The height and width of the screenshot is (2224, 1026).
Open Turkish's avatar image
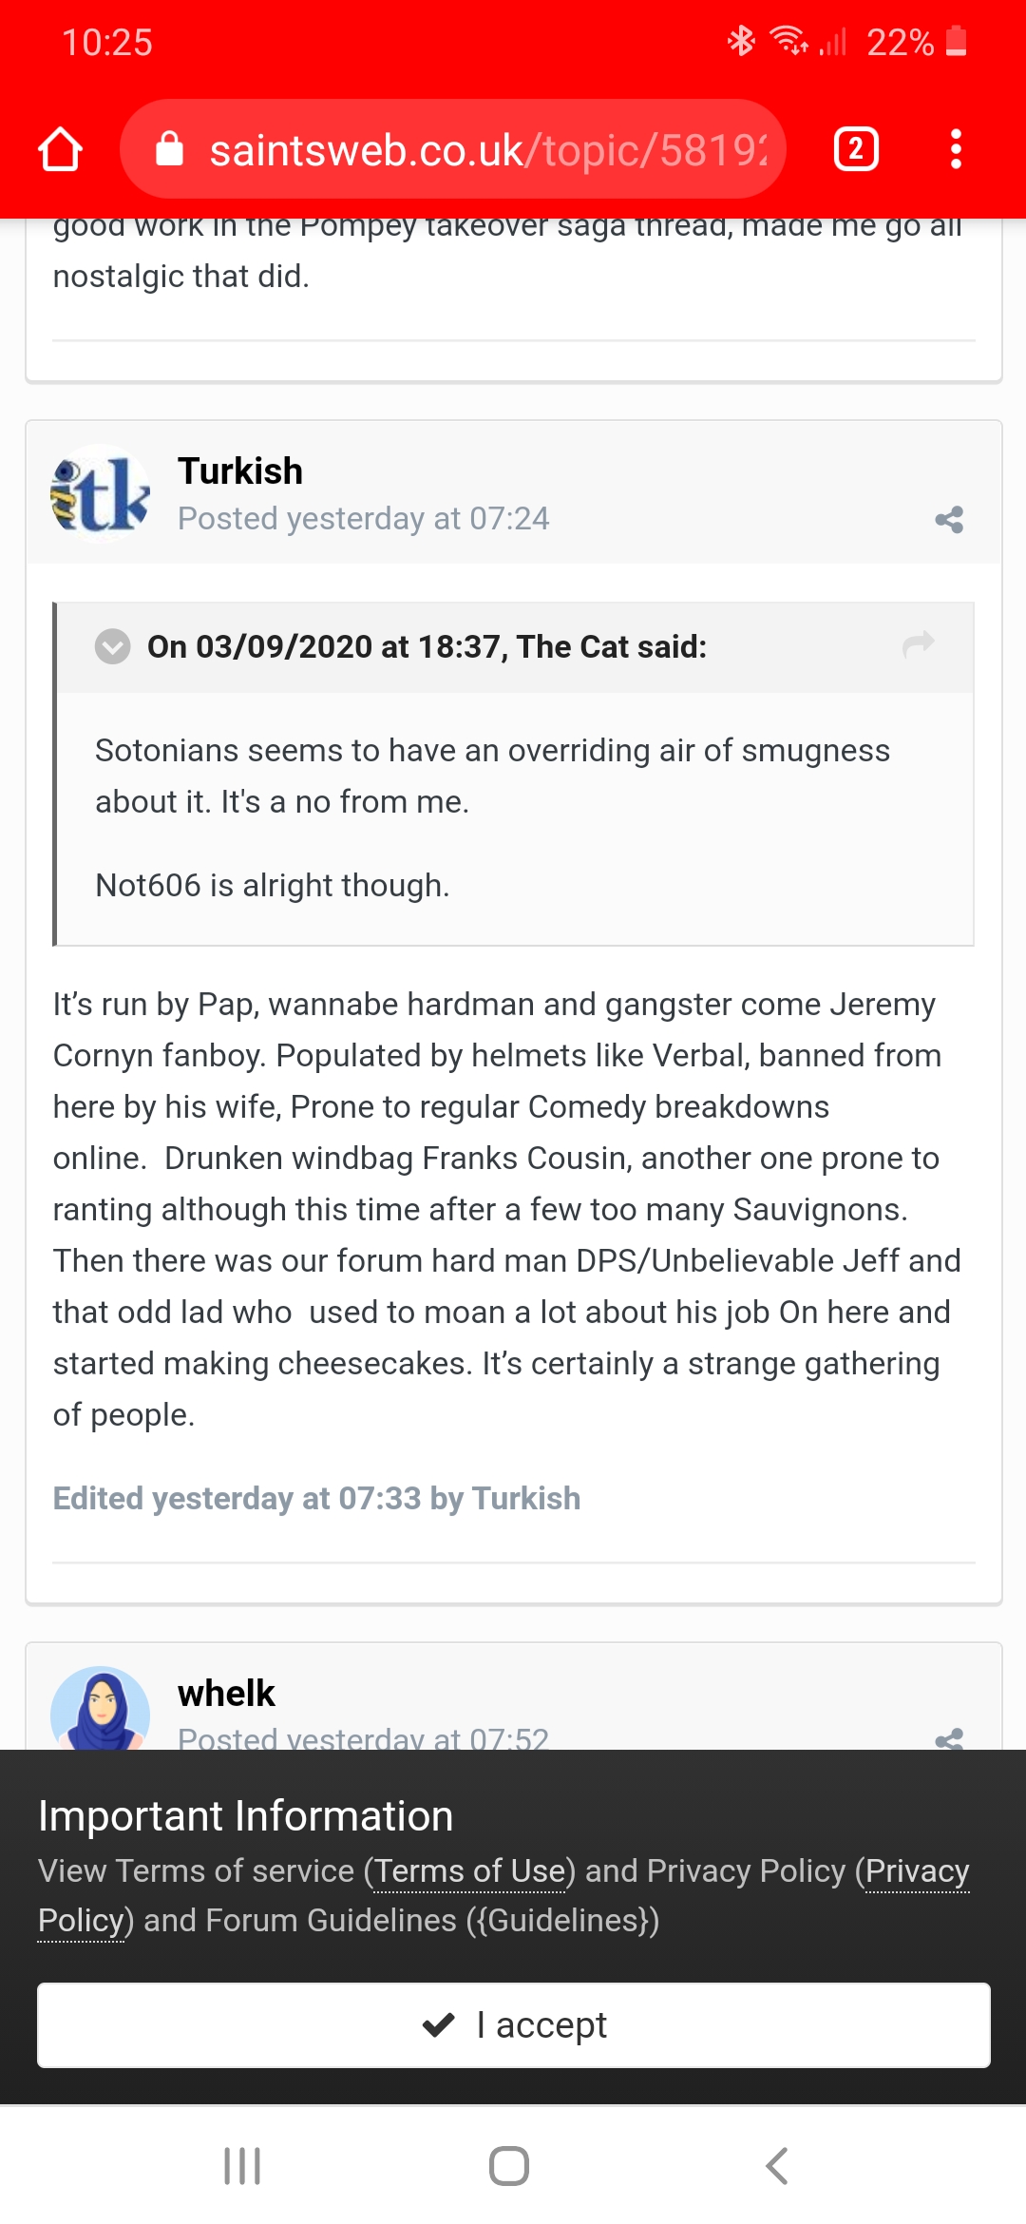(x=100, y=494)
